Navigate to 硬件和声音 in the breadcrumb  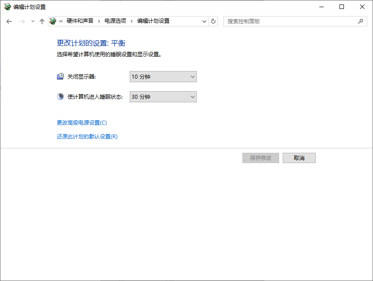click(81, 21)
